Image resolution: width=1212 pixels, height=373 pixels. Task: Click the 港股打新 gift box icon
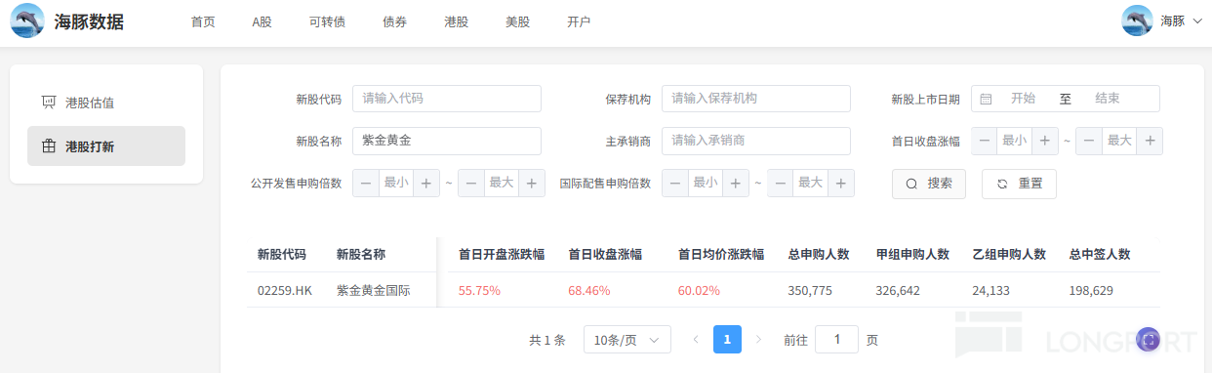pyautogui.click(x=49, y=146)
